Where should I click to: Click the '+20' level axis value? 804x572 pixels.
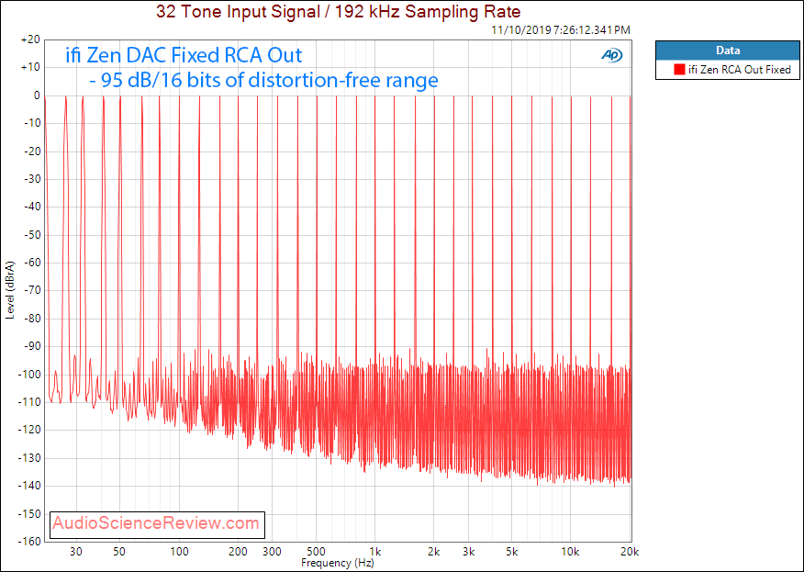pyautogui.click(x=30, y=40)
